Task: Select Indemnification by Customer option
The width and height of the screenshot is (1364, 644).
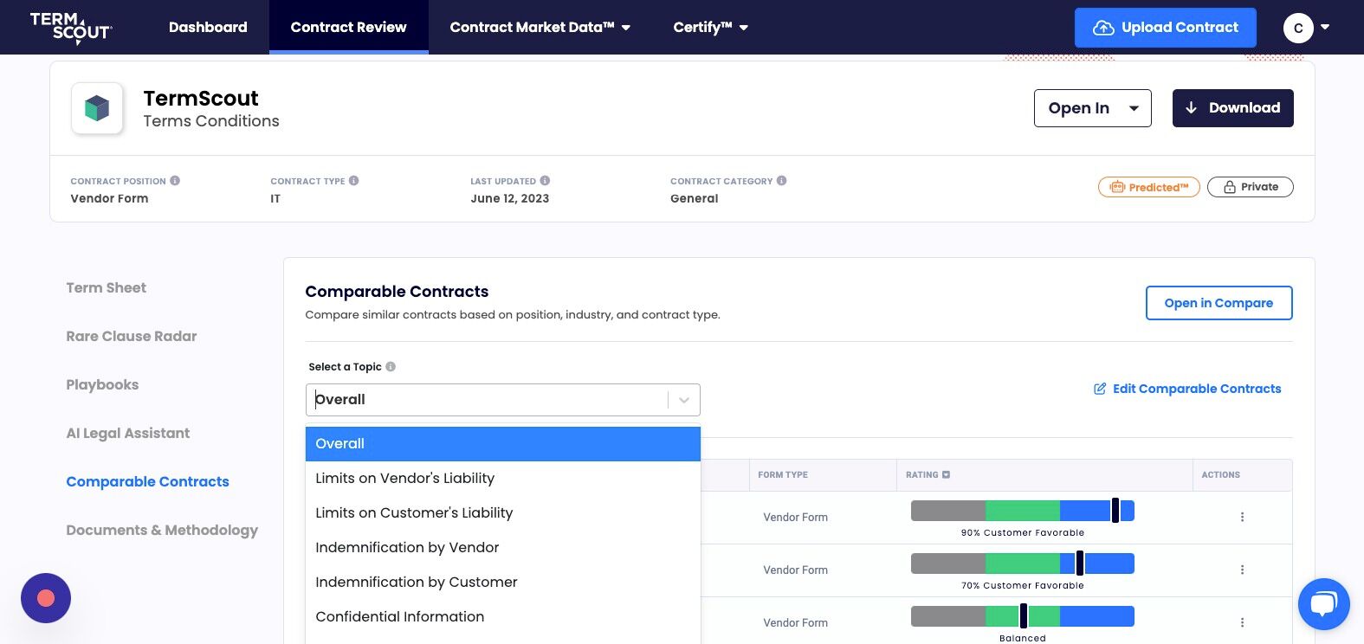Action: click(503, 583)
